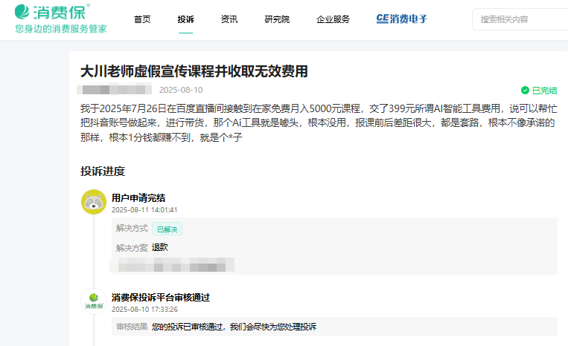The height and width of the screenshot is (346, 568).
Task: Click the post date 2025-08-10
Action: [181, 90]
